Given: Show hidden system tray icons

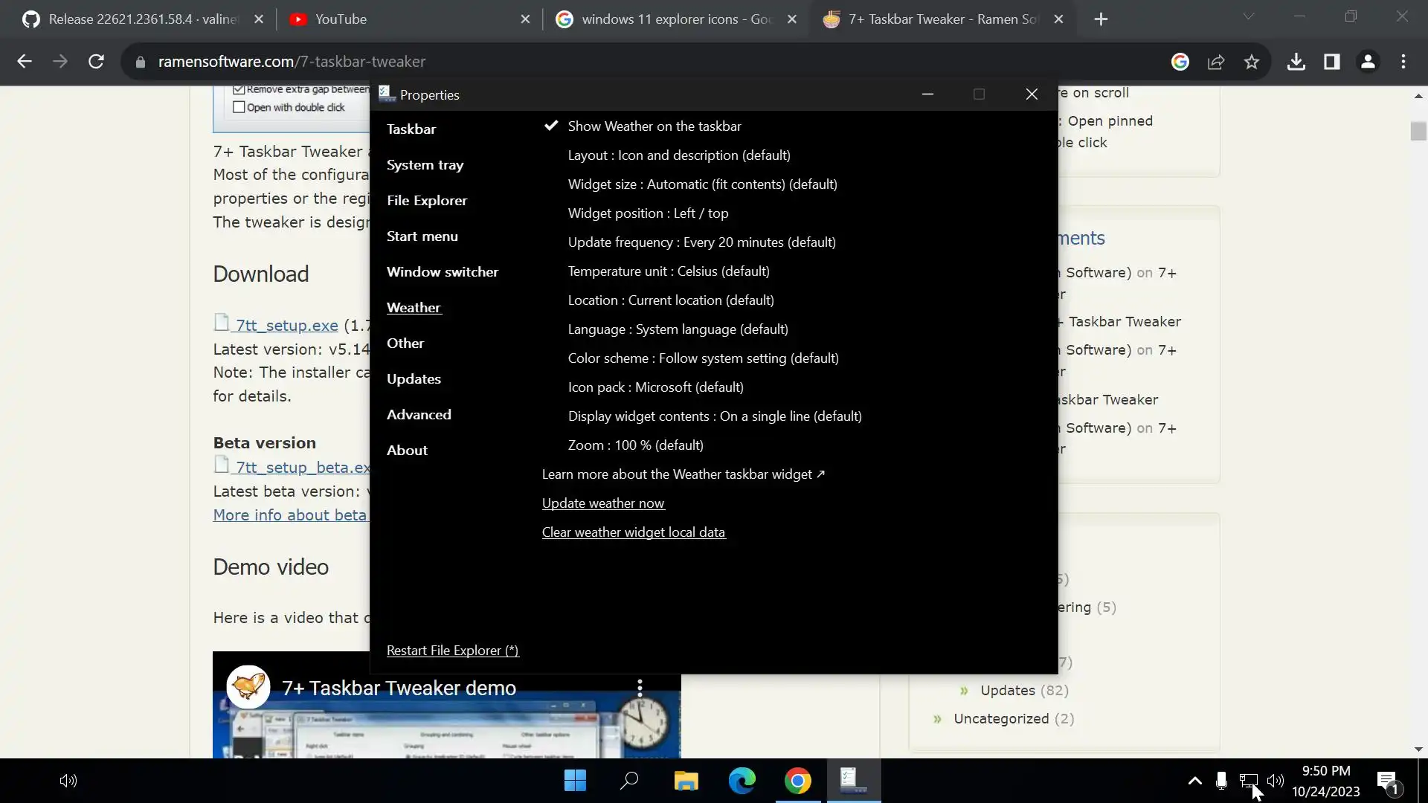Looking at the screenshot, I should pos(1194,781).
